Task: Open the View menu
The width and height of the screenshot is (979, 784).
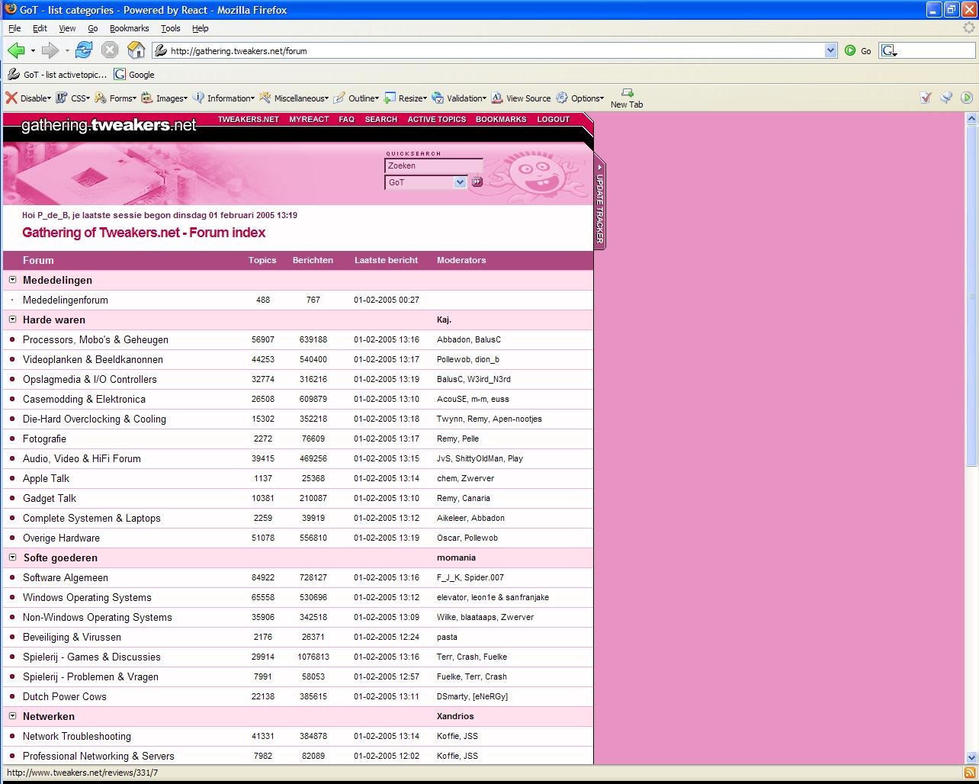Action: tap(67, 28)
